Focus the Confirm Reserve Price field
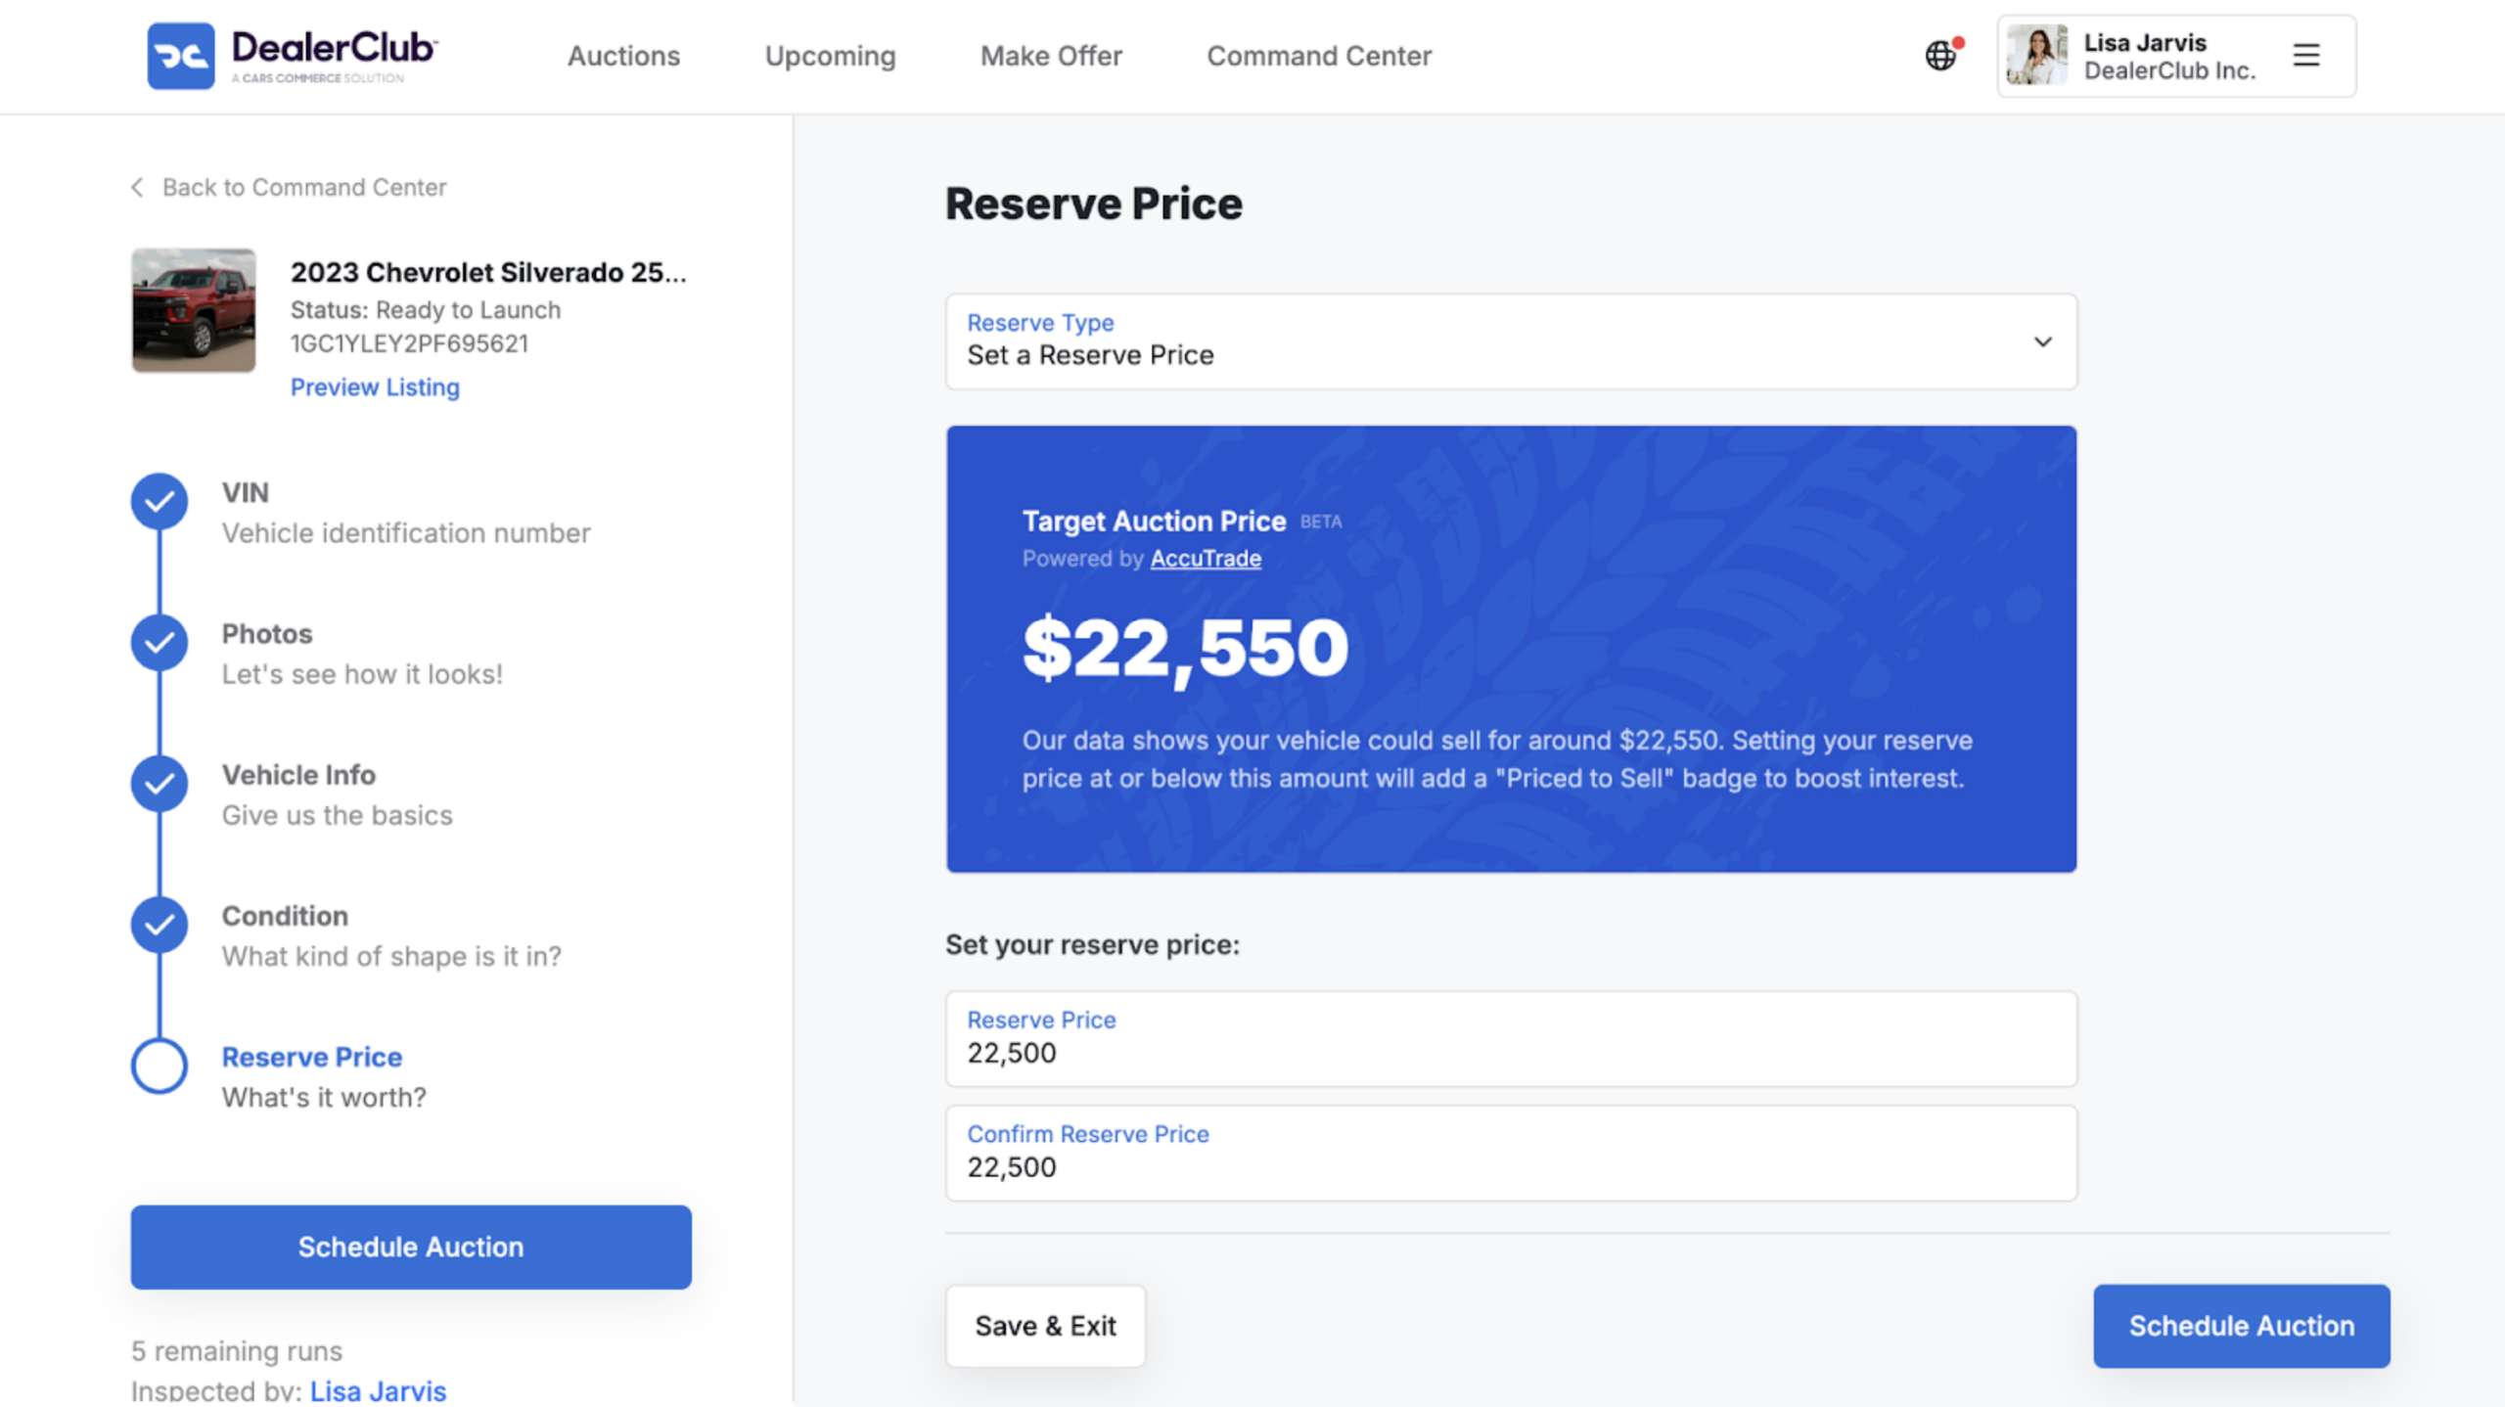 coord(1511,1153)
